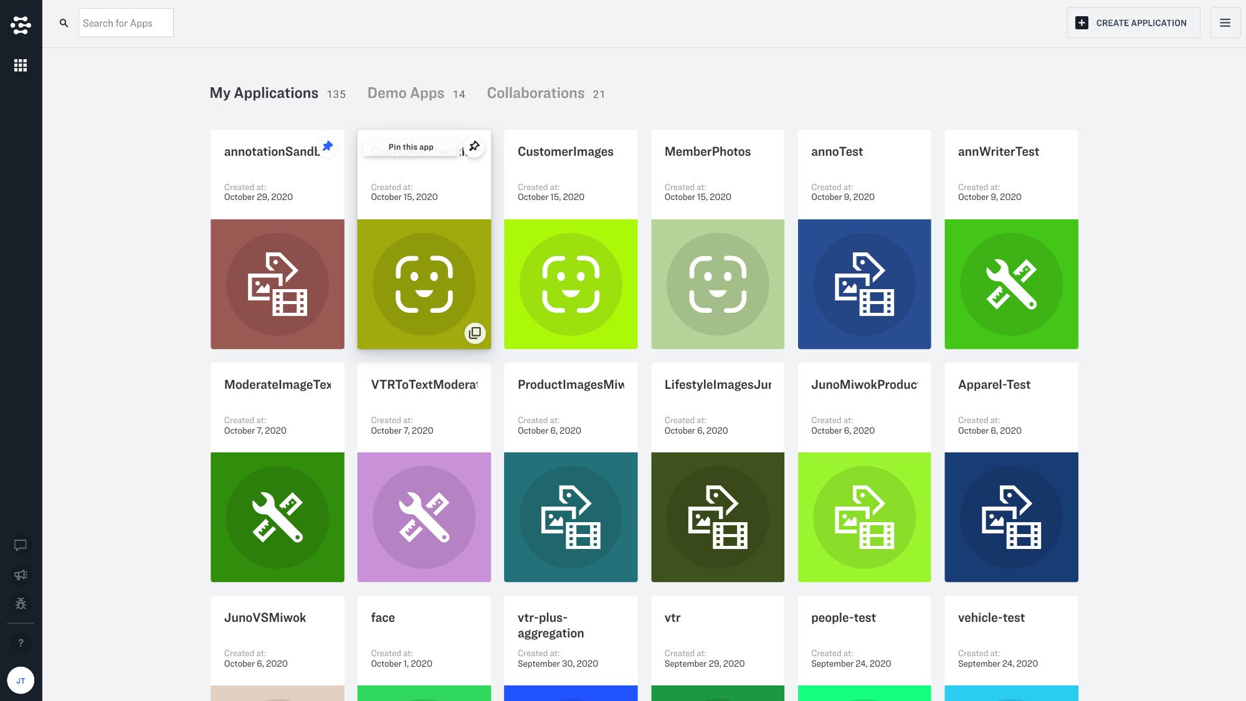
Task: Open the apps grid icon in sidebar
Action: click(x=21, y=65)
